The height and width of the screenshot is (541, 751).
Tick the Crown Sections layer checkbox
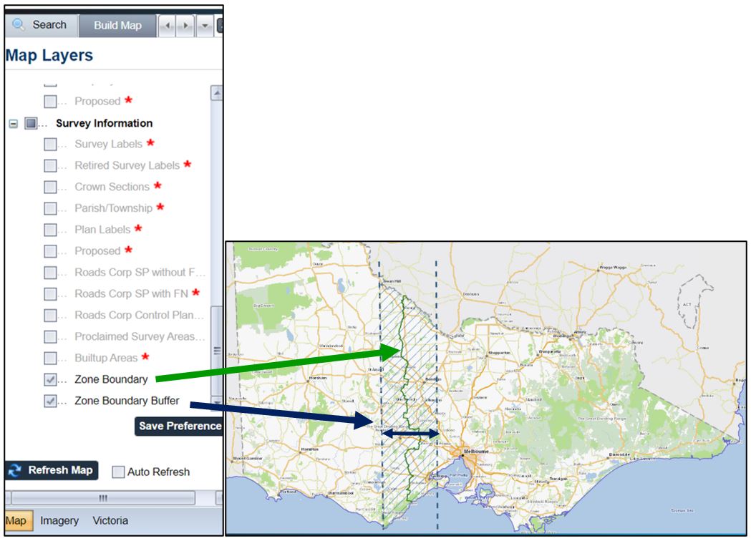[x=51, y=187]
